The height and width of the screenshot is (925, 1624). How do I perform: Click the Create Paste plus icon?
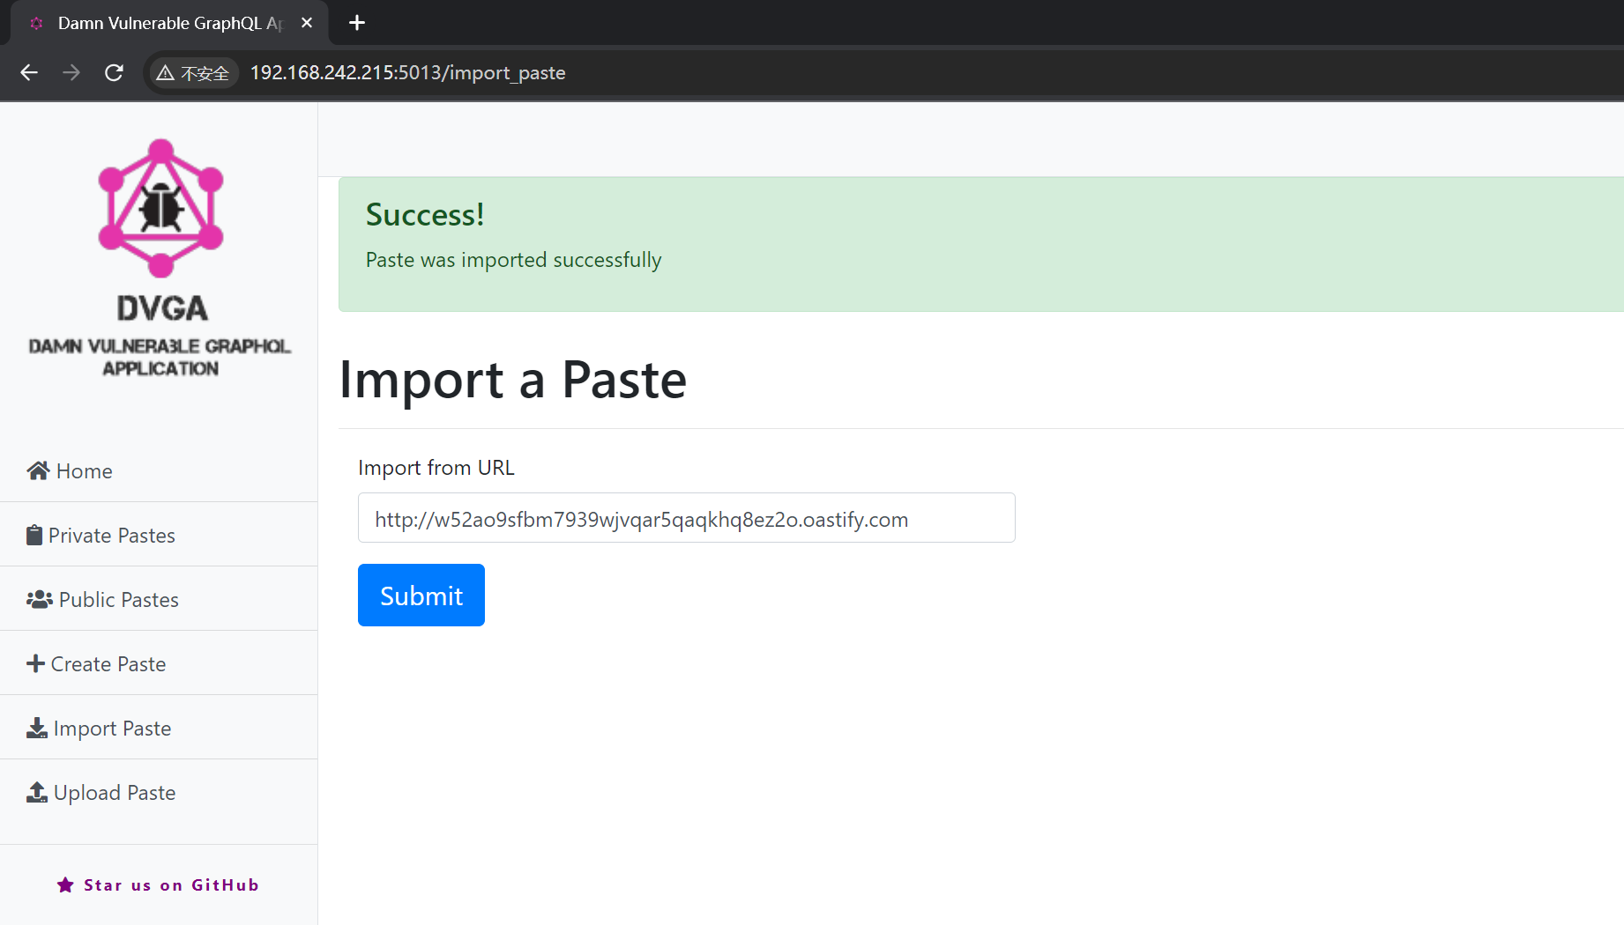(x=35, y=664)
